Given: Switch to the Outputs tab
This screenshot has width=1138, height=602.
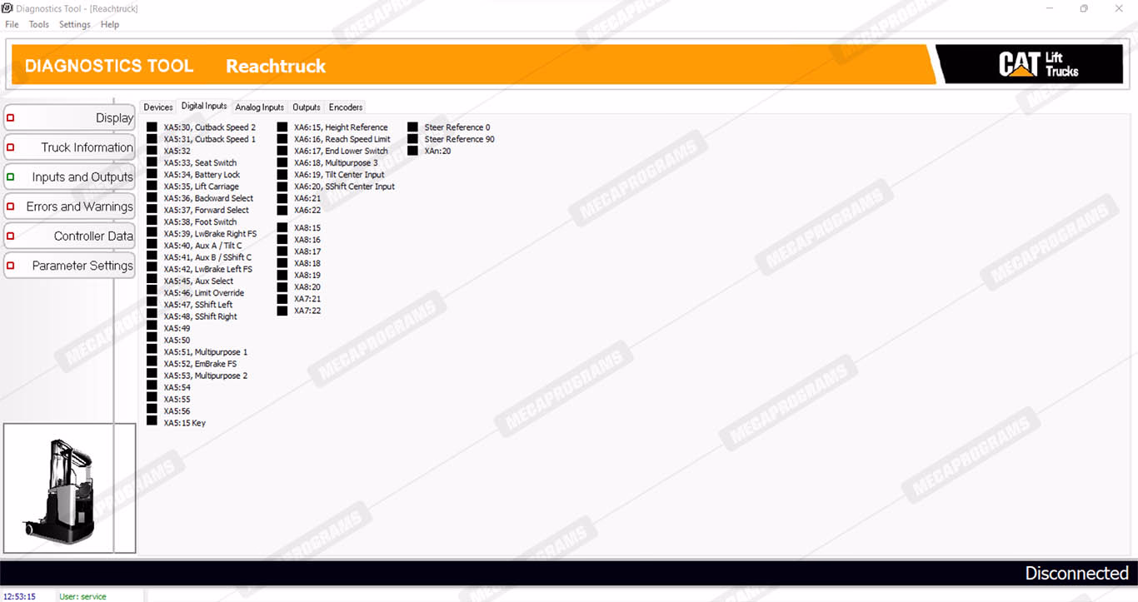Looking at the screenshot, I should pyautogui.click(x=307, y=107).
